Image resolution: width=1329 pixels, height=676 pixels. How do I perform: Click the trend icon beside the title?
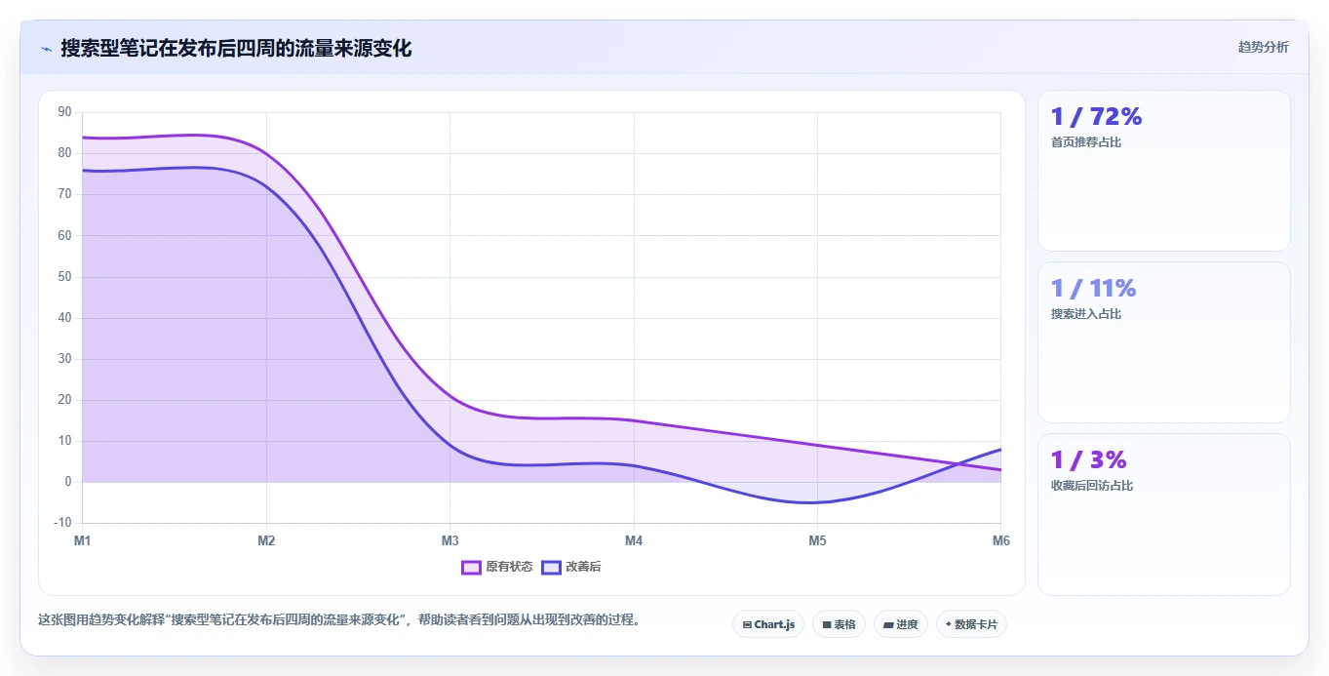(x=46, y=49)
